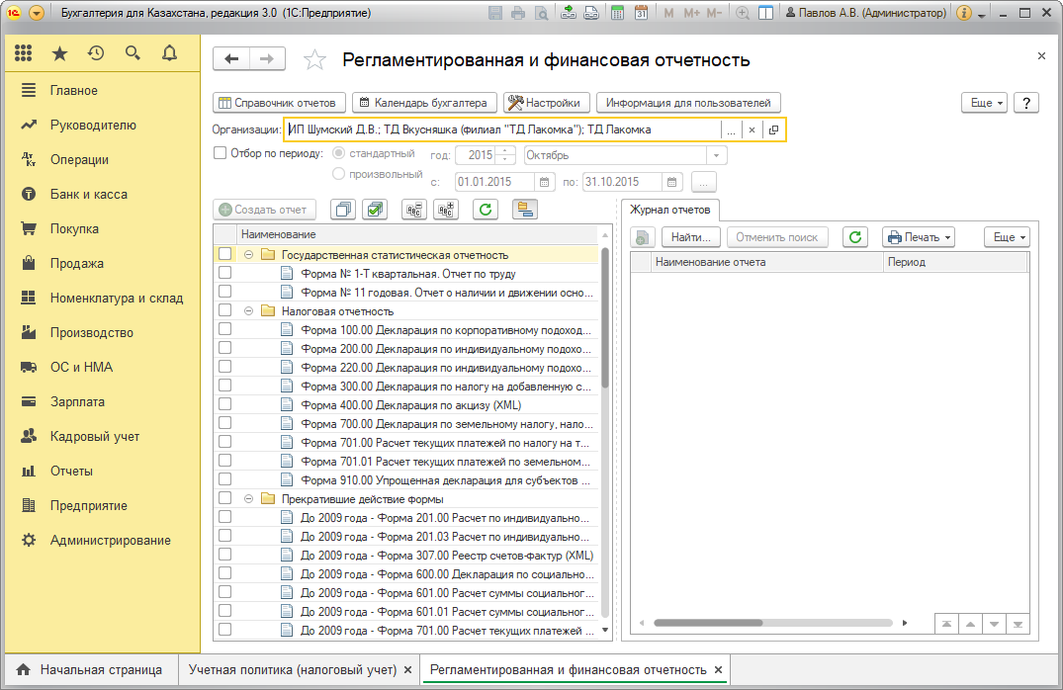Select the произвольный period radio button
Viewport: 1063px width, 690px height.
(x=339, y=174)
